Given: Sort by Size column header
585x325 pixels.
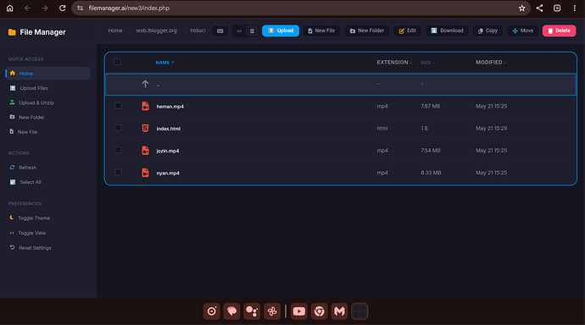Looking at the screenshot, I should click(427, 63).
